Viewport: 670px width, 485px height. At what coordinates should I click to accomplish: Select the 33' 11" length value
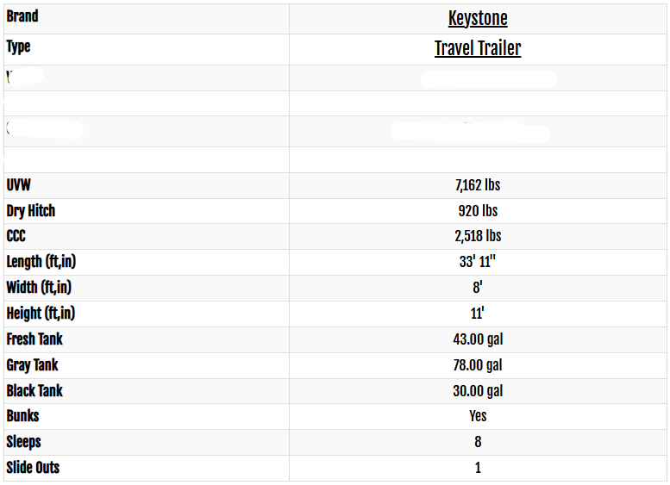click(x=478, y=262)
